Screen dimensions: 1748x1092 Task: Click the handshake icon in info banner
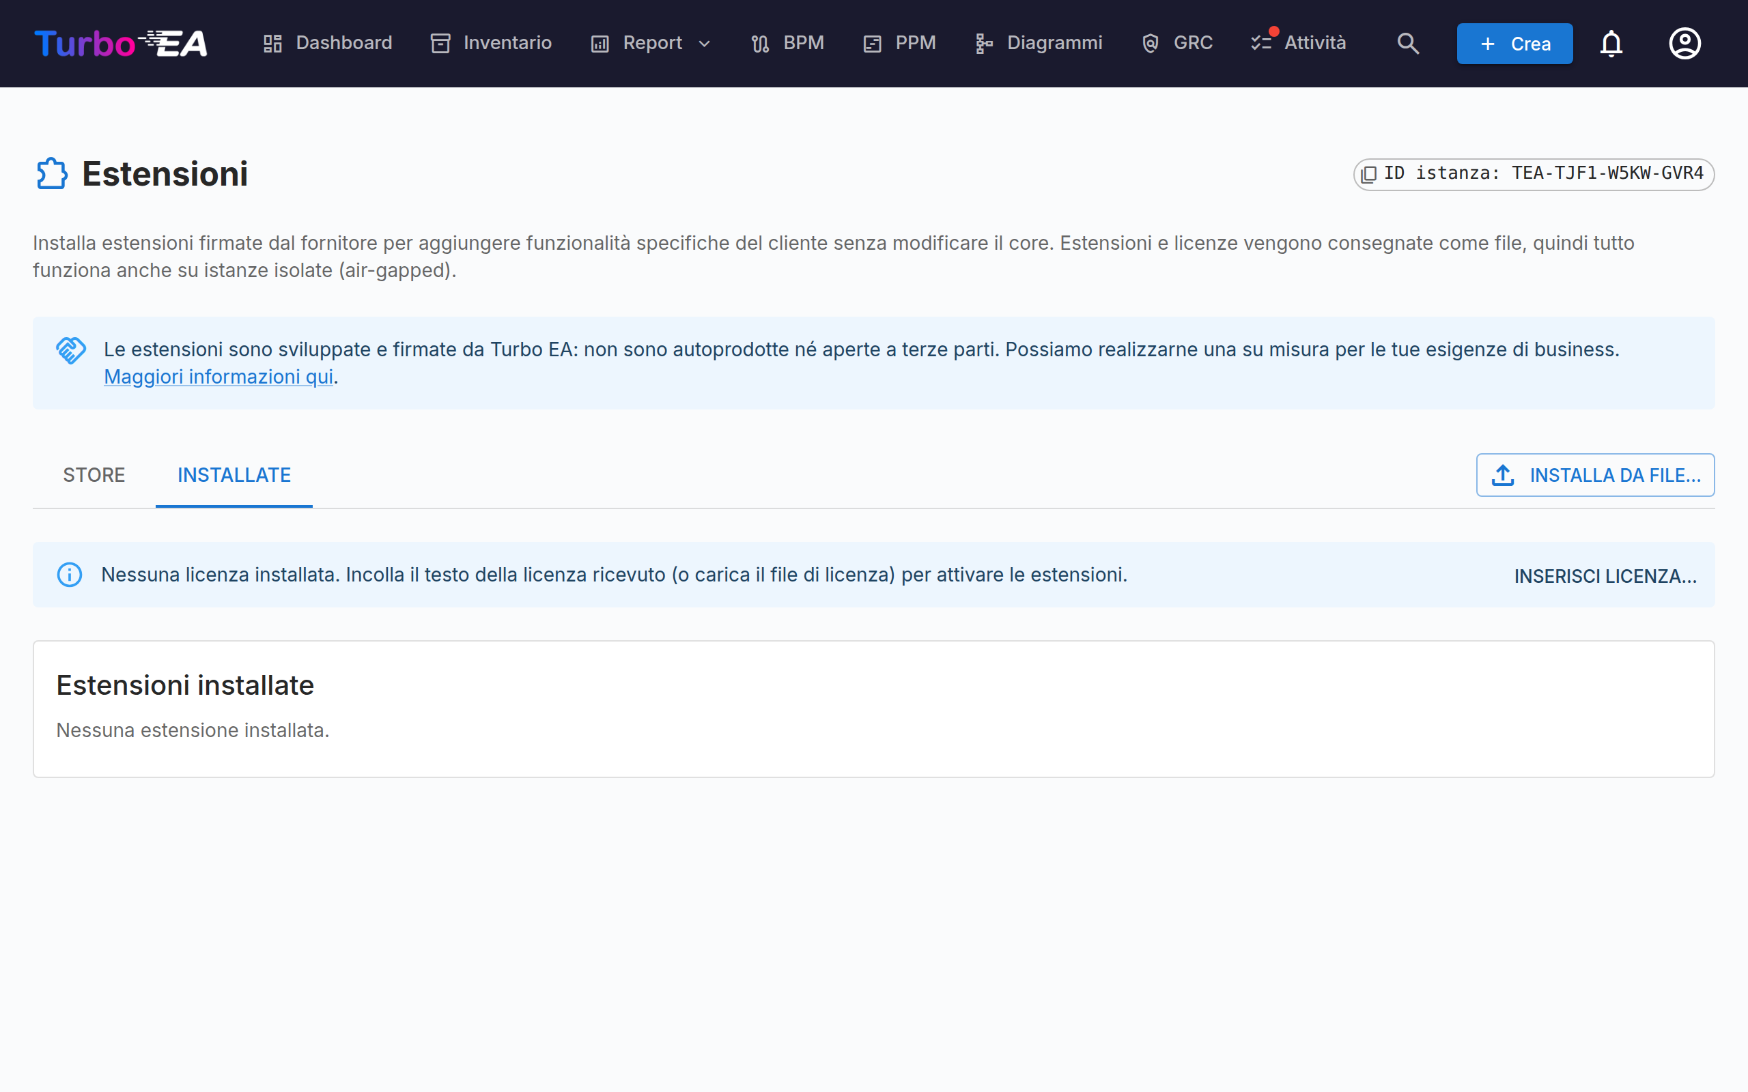(71, 350)
